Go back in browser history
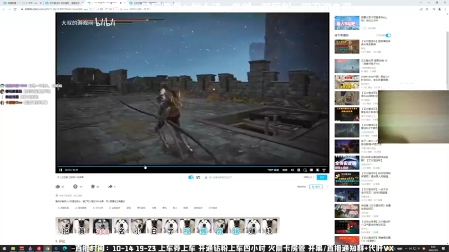This screenshot has height=252, width=449. (4, 9)
